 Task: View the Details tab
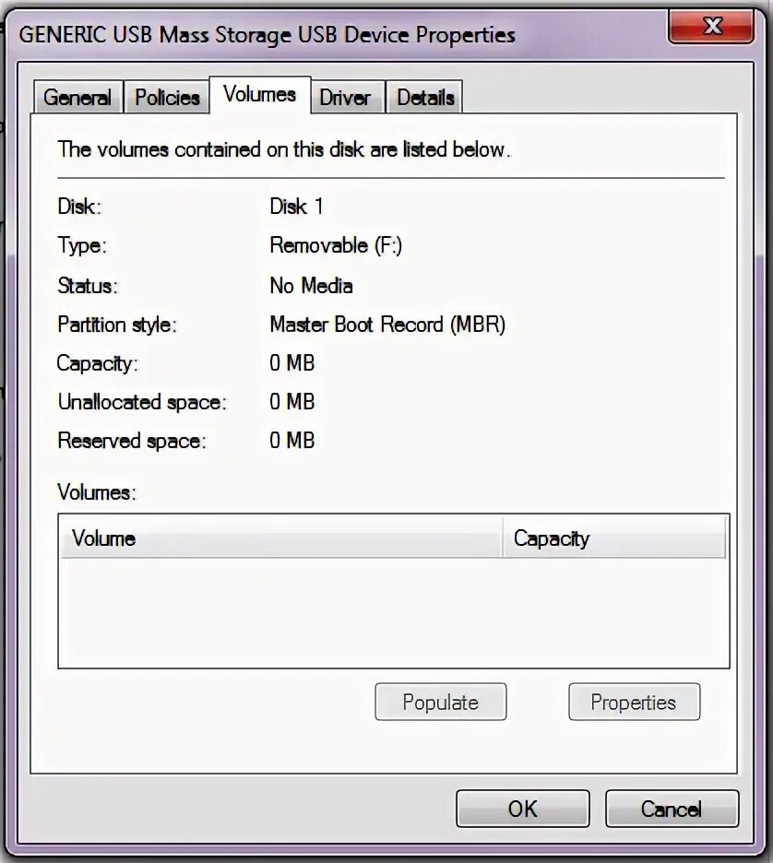[x=424, y=96]
